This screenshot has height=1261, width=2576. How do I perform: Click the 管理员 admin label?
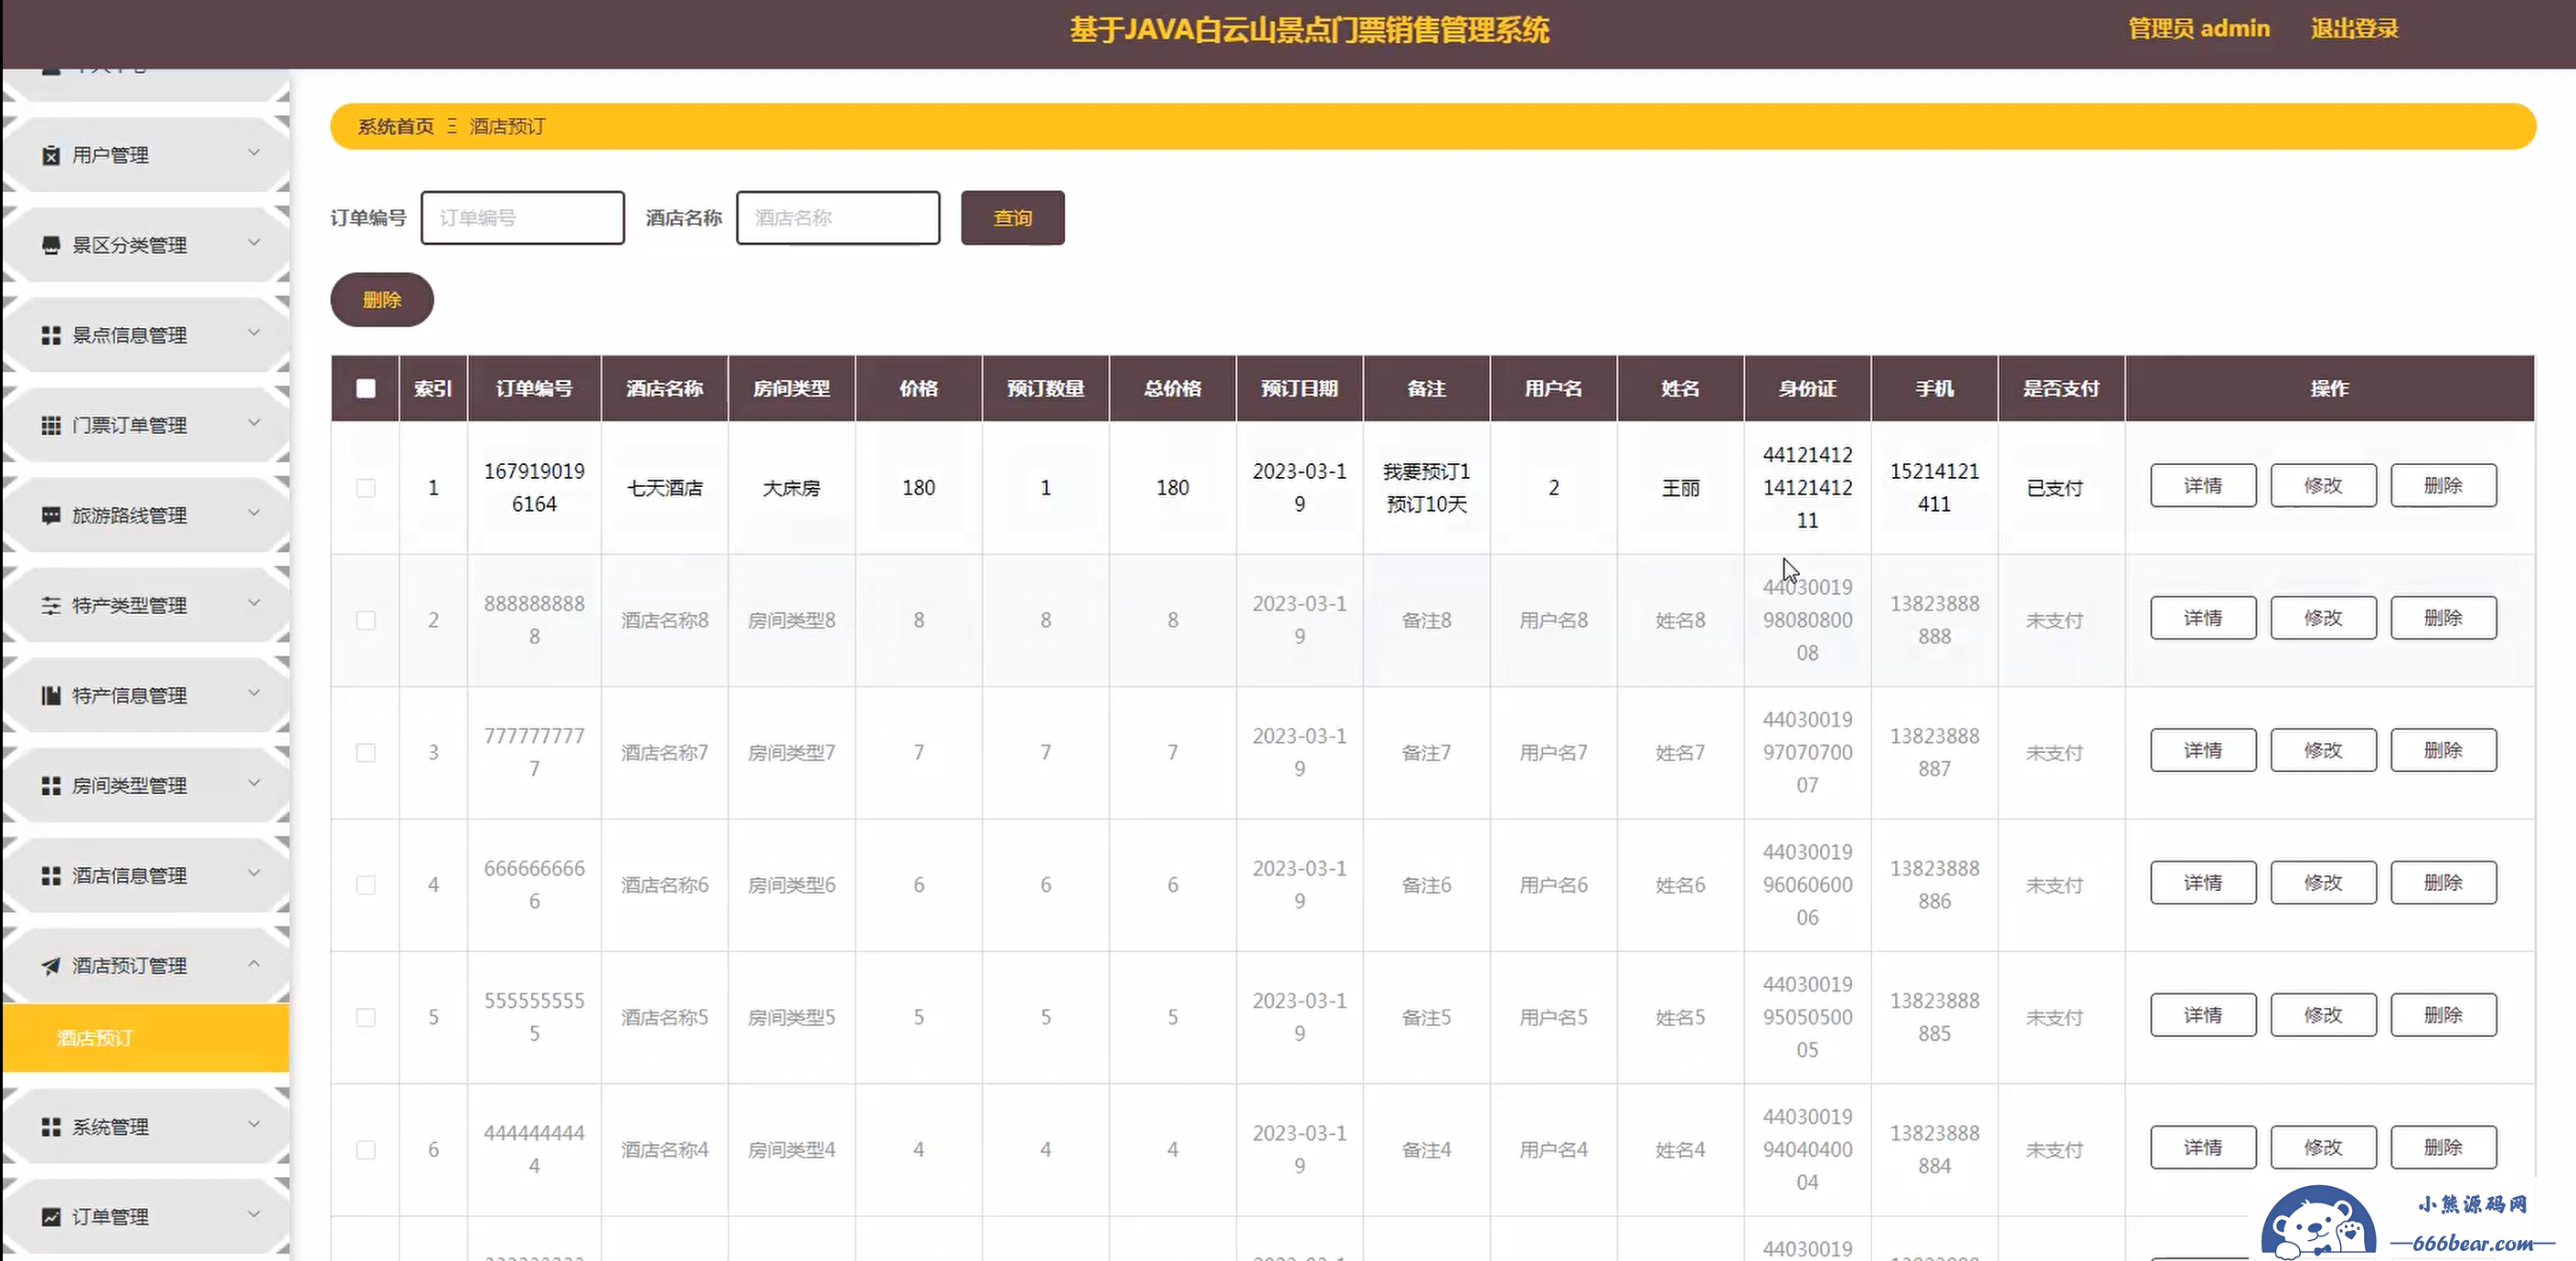coord(2199,29)
